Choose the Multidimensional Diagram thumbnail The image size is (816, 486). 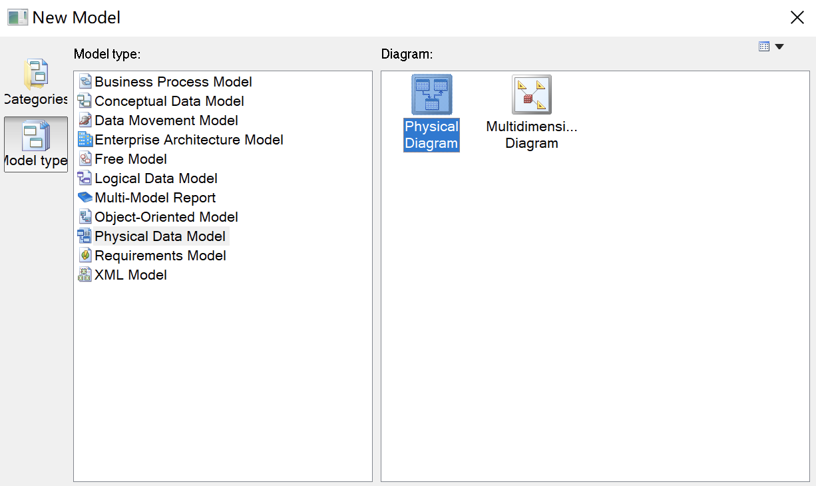point(531,95)
